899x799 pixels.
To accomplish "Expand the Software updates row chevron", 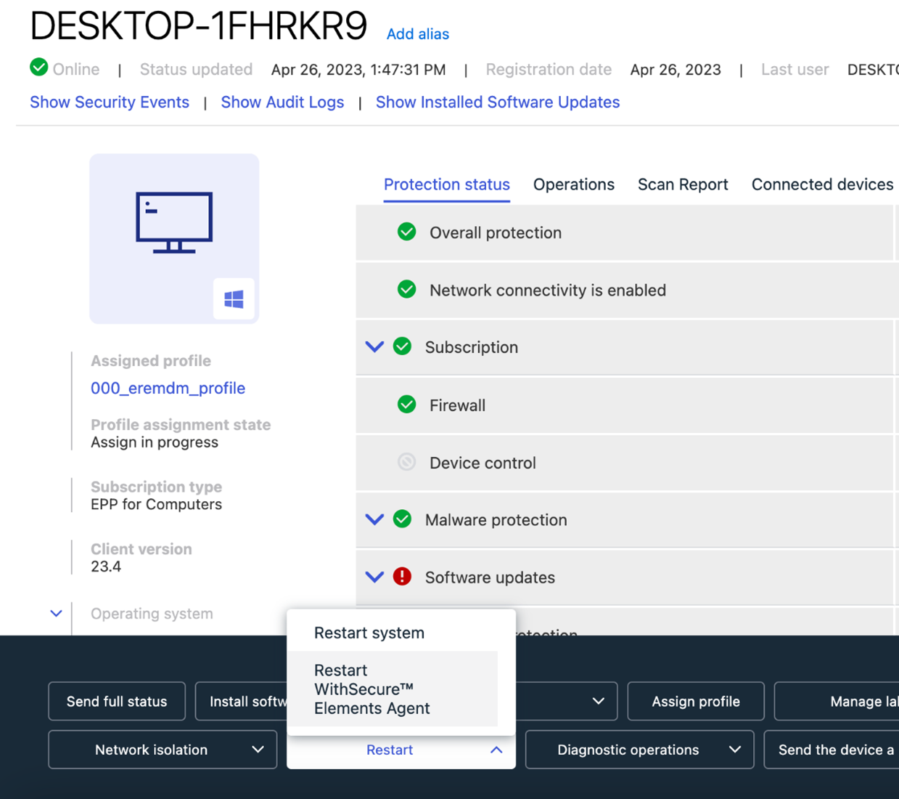I will [374, 577].
